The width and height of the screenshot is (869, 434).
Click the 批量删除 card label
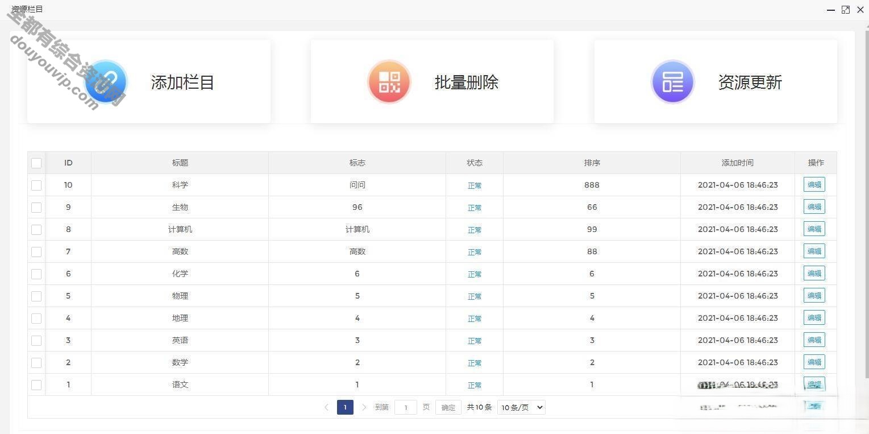click(x=467, y=82)
